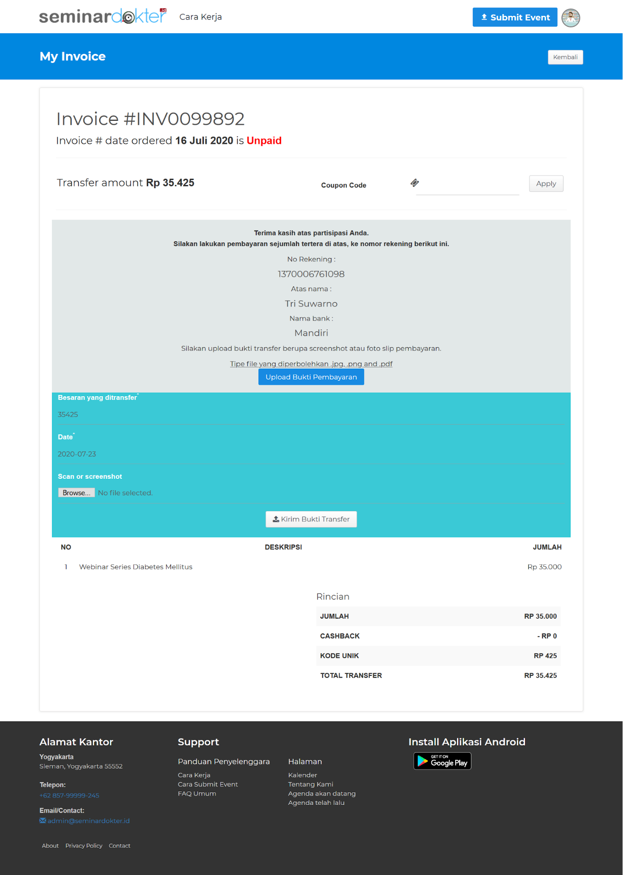Focus the Coupon Code input field

coord(467,186)
